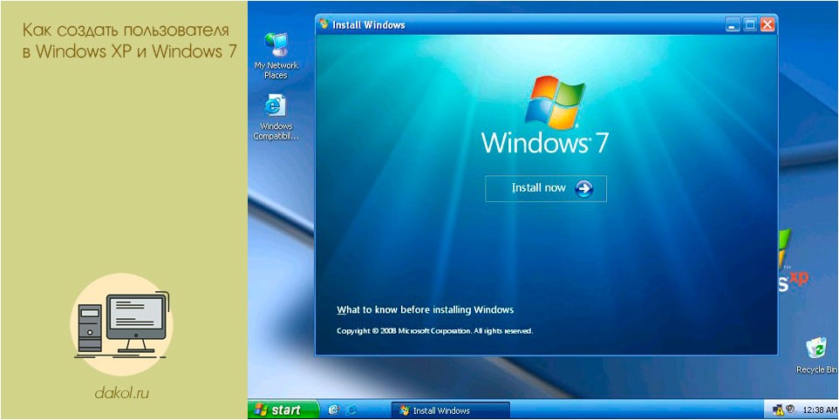This screenshot has width=839, height=420.
Task: Click network warning tray icon
Action: click(777, 410)
